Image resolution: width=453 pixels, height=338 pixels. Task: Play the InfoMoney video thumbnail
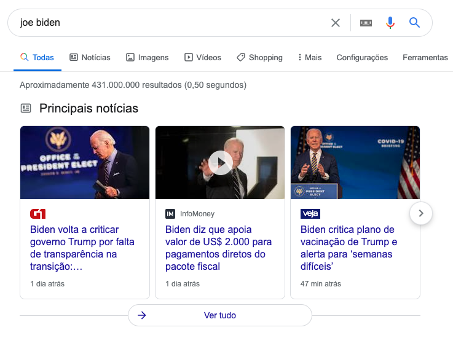[220, 163]
